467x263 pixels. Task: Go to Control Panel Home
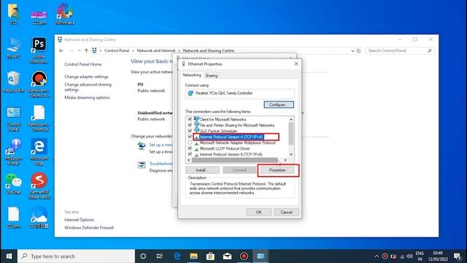(82, 64)
